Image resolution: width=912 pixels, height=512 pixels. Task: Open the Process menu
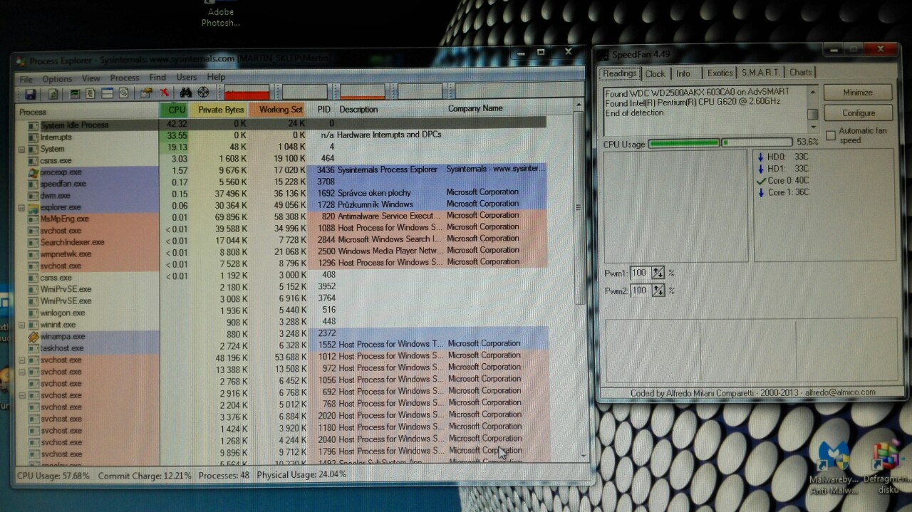[125, 78]
